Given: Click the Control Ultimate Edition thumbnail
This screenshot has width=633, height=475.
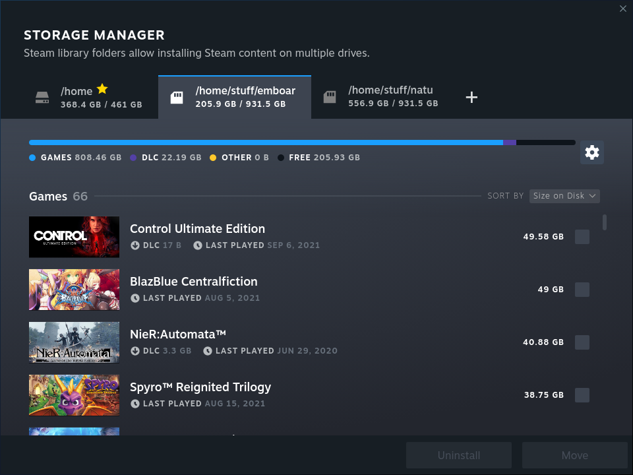Looking at the screenshot, I should 75,237.
